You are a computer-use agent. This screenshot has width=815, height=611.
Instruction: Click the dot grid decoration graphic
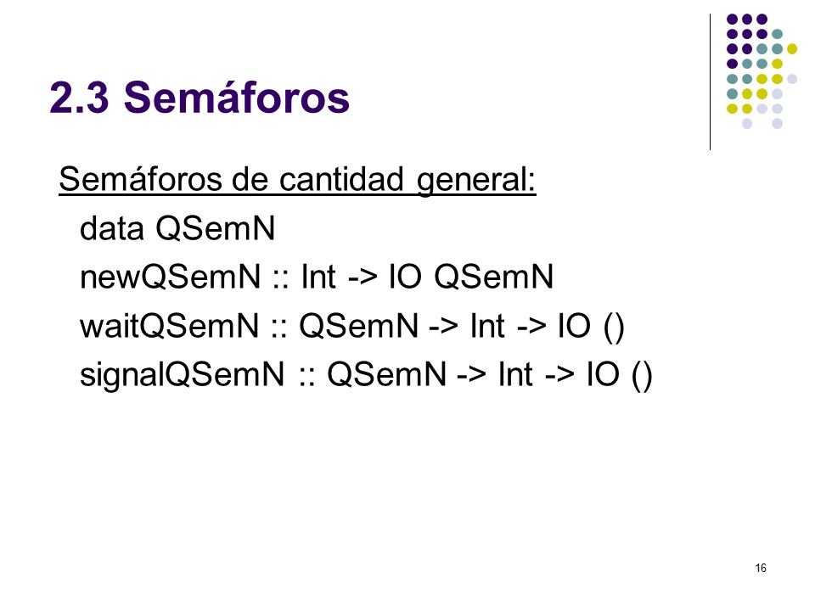[x=762, y=71]
